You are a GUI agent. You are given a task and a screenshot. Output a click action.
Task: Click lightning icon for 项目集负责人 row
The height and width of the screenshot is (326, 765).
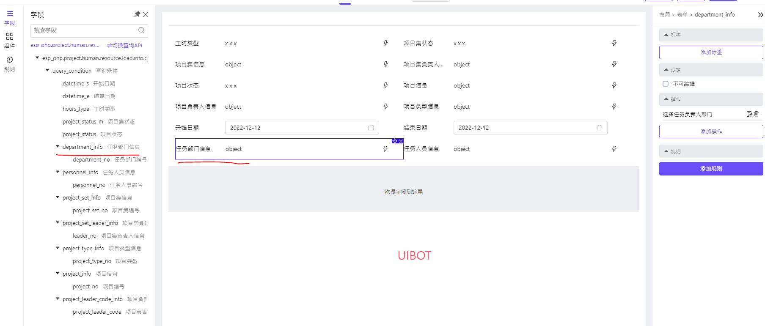click(614, 64)
